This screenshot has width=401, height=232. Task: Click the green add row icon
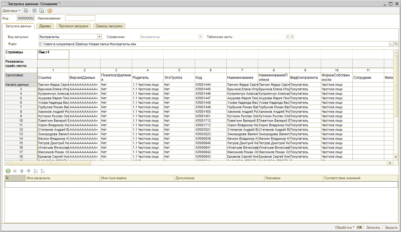[8, 171]
